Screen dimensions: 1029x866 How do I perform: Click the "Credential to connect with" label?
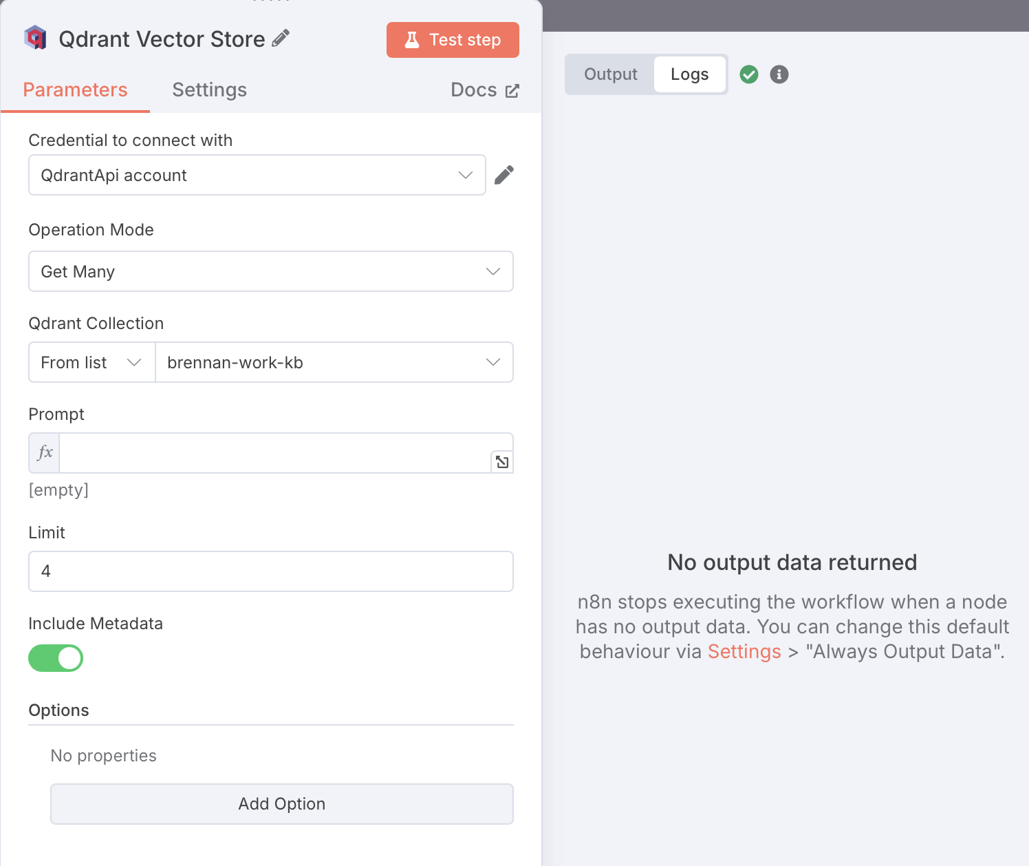pyautogui.click(x=131, y=140)
